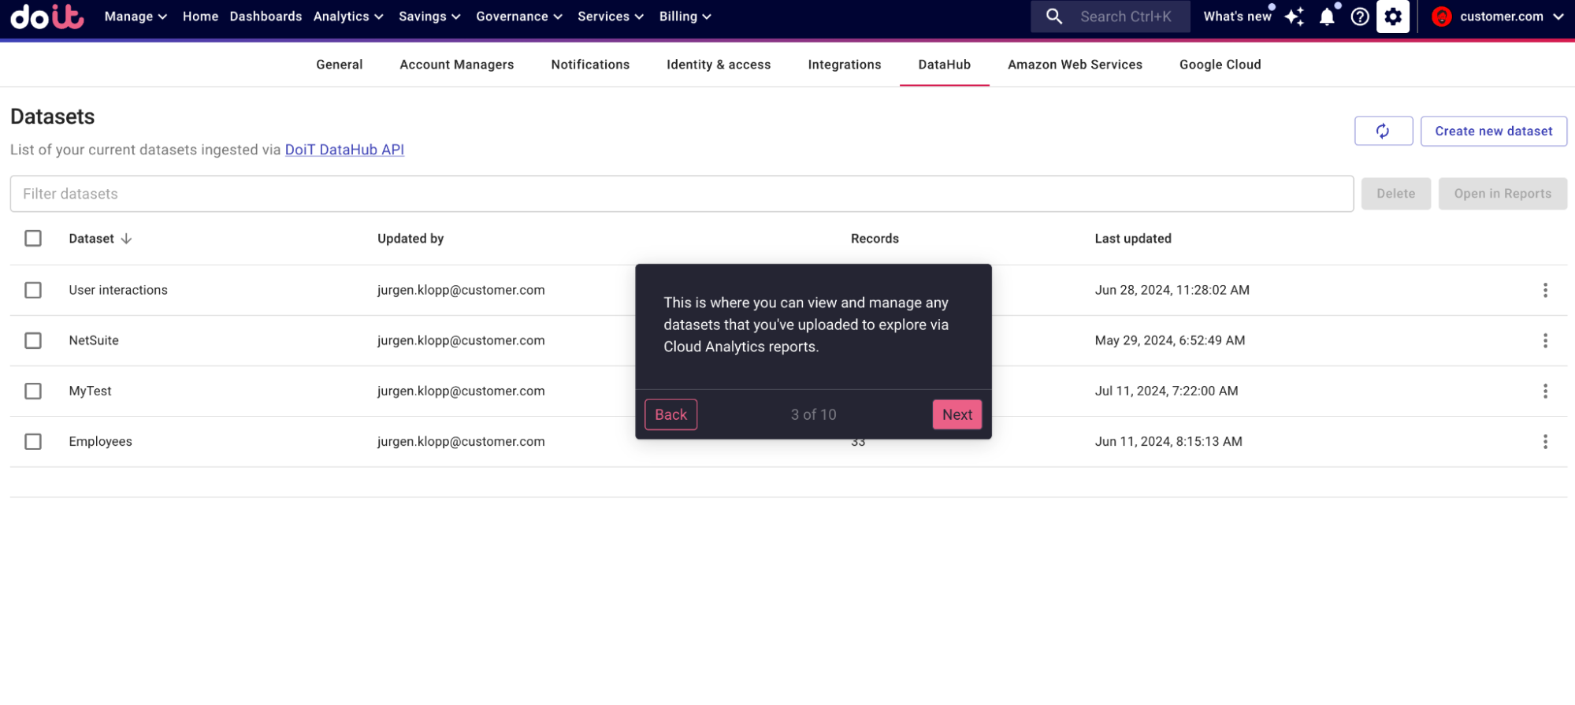Check the NetSuite dataset

tap(33, 340)
